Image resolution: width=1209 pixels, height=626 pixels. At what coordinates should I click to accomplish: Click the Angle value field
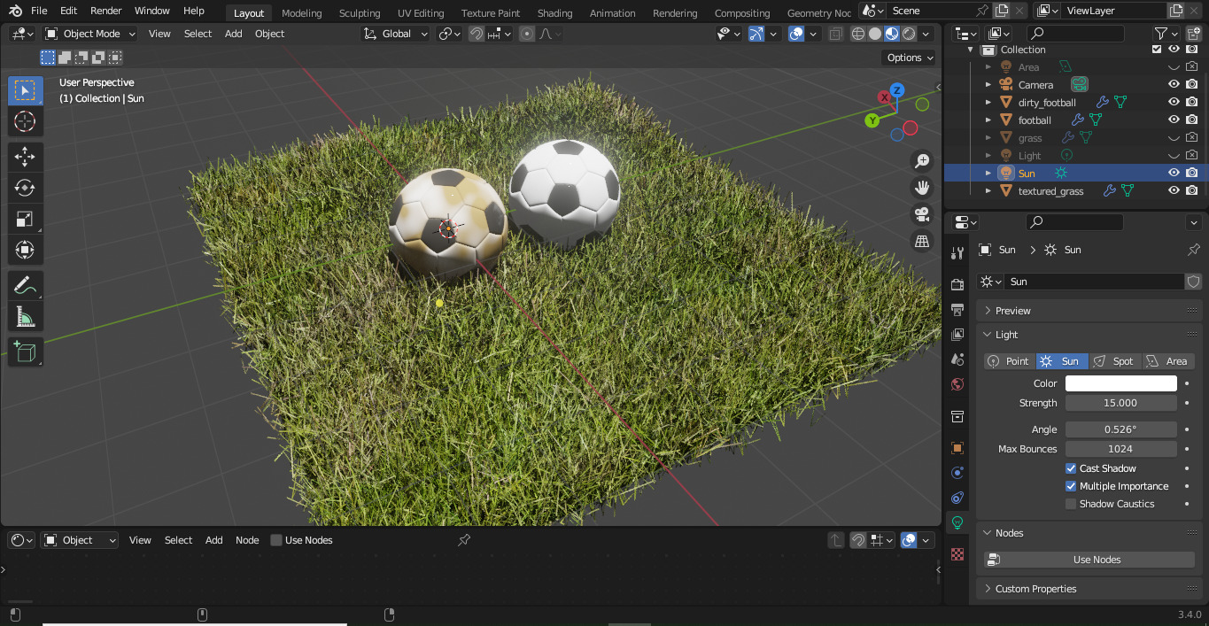pyautogui.click(x=1120, y=429)
